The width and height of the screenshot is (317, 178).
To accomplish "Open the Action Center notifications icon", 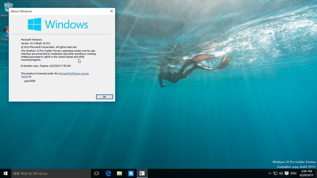I will click(286, 173).
